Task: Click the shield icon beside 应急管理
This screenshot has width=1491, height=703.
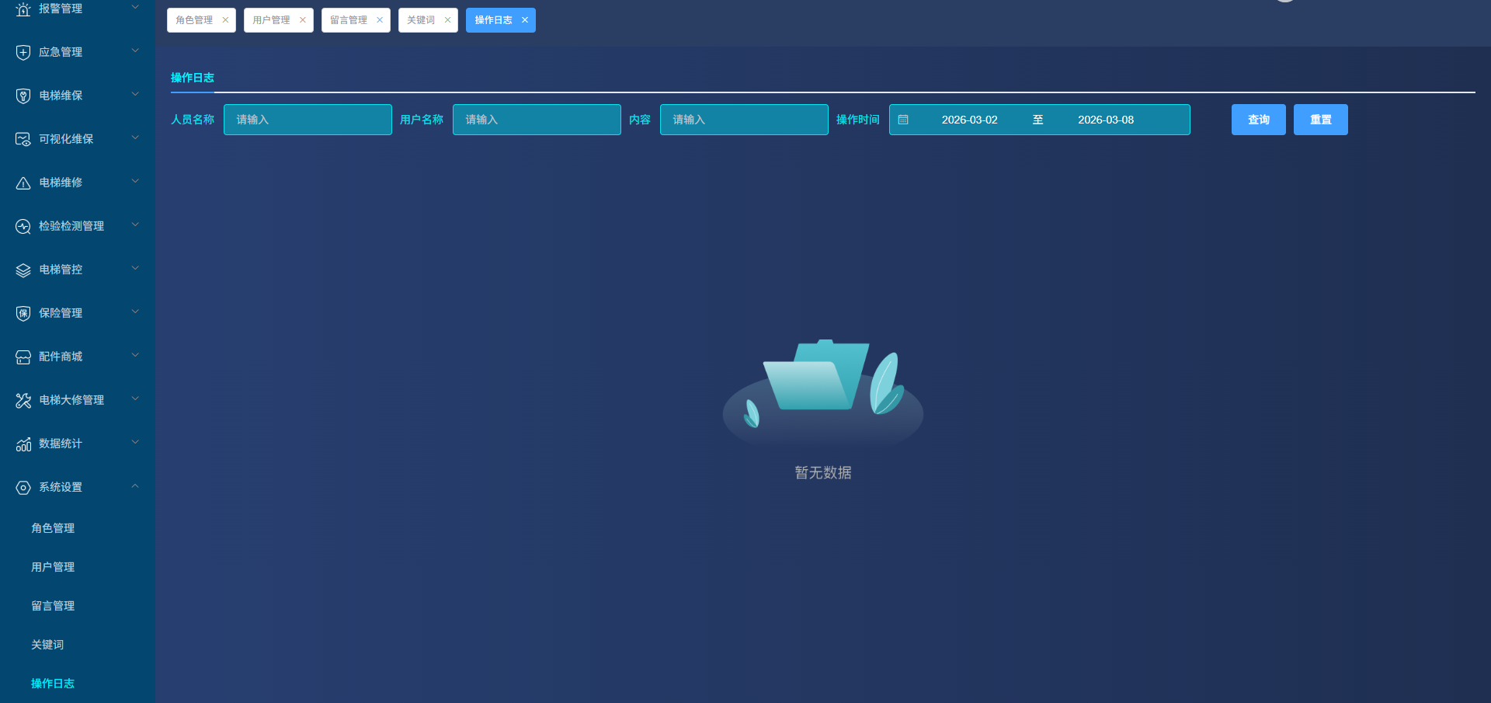Action: (x=23, y=53)
